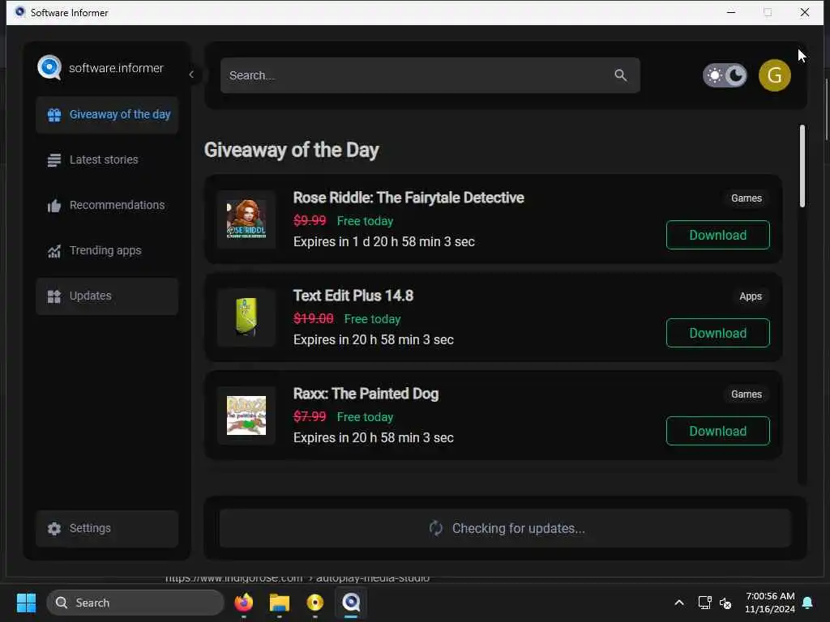
Task: Click the Search input field
Action: [430, 75]
